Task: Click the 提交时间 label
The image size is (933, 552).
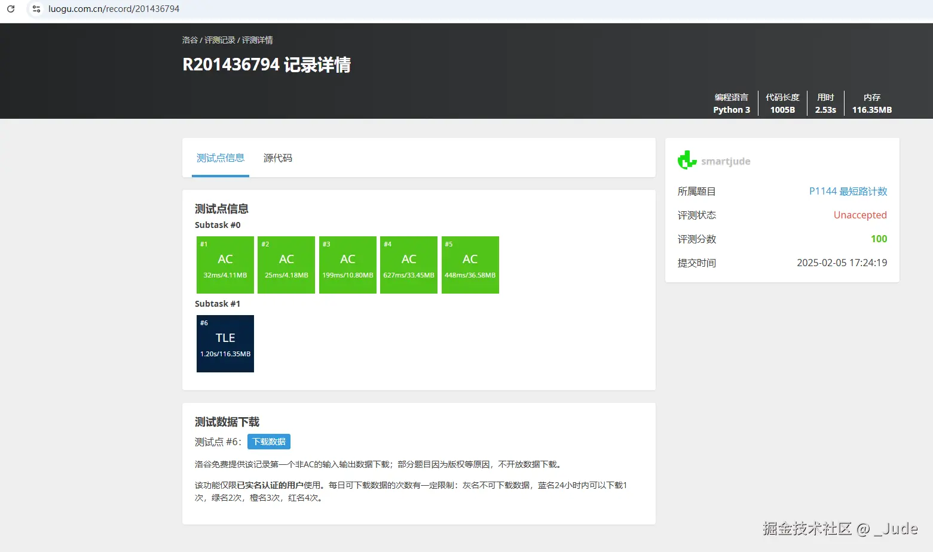Action: [697, 263]
